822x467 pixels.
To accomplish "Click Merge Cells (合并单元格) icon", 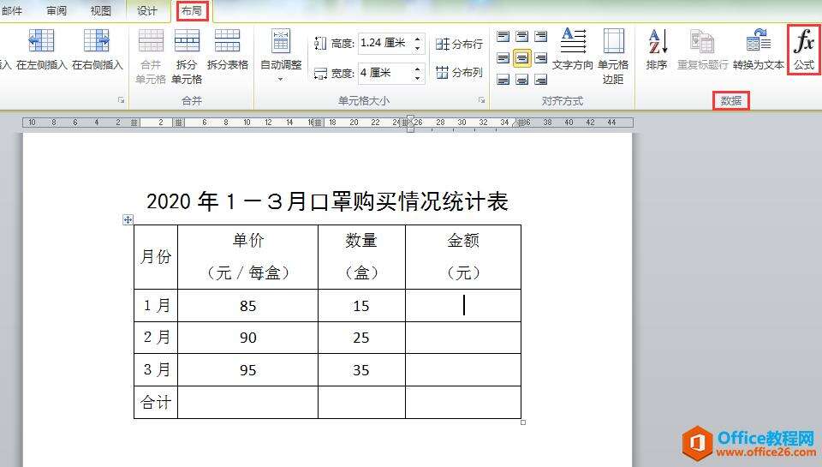I will (151, 40).
